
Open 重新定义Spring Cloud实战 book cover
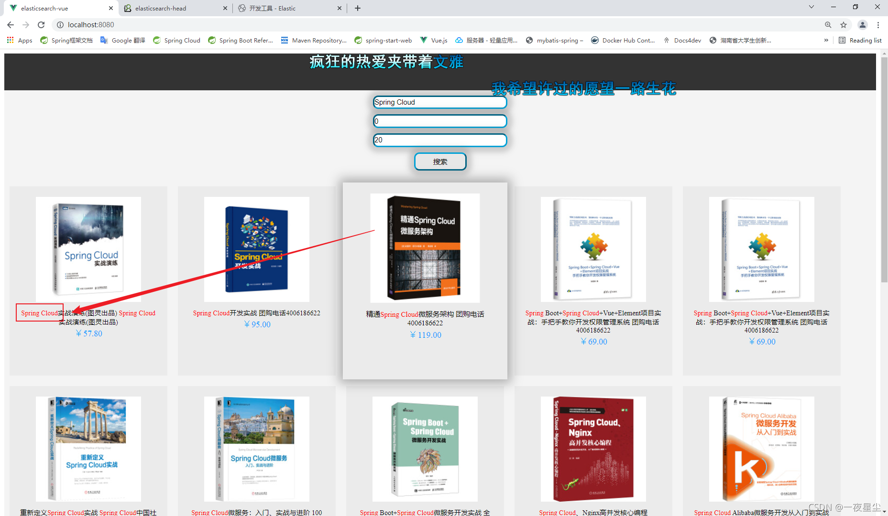(88, 449)
